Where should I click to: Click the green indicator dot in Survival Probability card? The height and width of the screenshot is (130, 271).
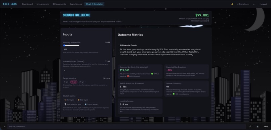(x=173, y=94)
